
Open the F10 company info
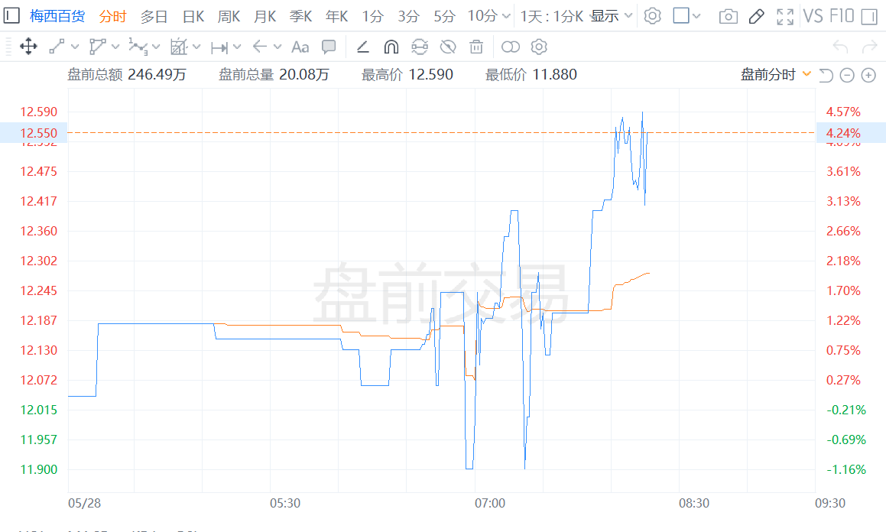[x=842, y=16]
